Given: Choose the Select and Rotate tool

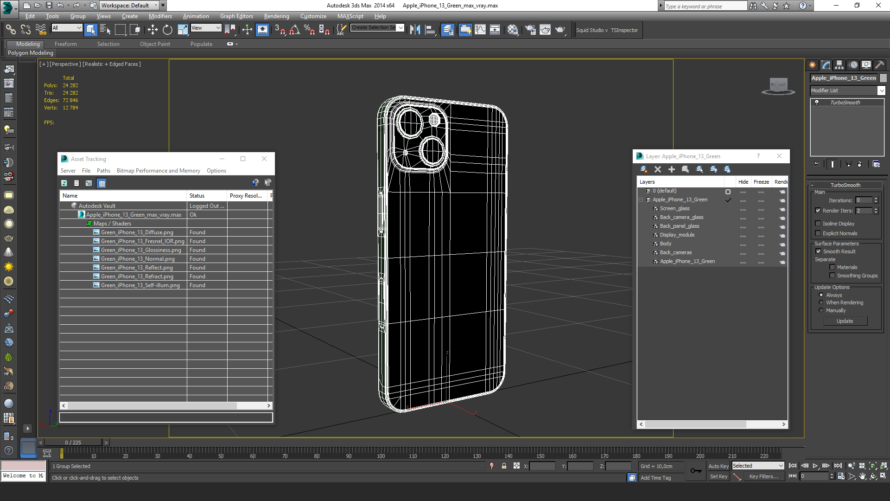Looking at the screenshot, I should [167, 30].
